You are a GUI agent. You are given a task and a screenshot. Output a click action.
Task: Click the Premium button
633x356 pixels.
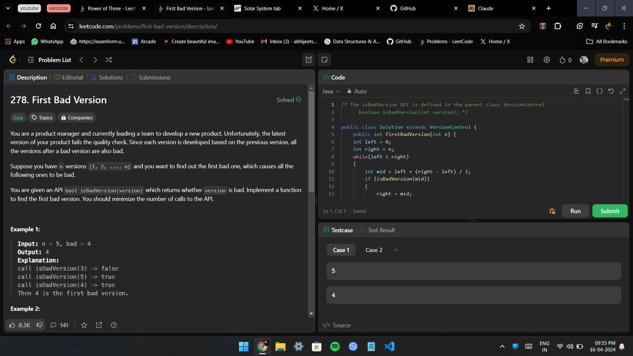coord(612,60)
